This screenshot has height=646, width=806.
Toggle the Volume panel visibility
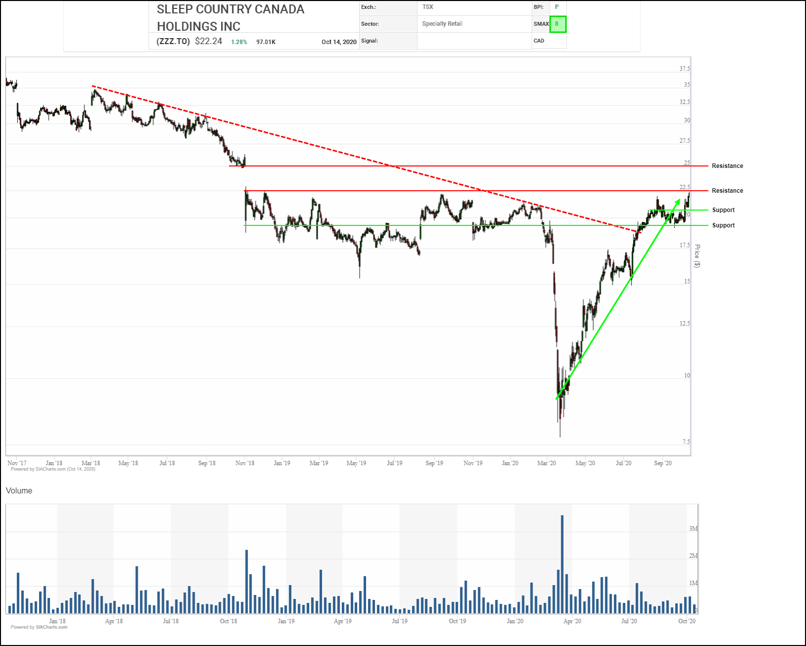click(x=18, y=490)
